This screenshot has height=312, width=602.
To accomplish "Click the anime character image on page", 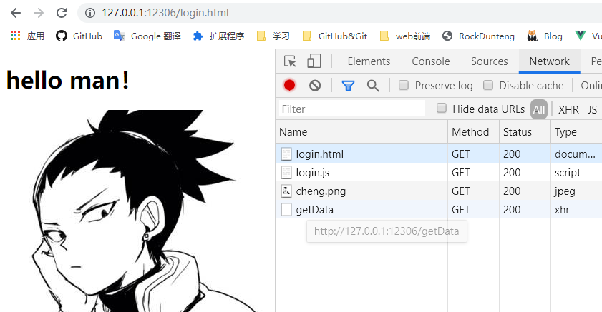I will click(x=134, y=211).
